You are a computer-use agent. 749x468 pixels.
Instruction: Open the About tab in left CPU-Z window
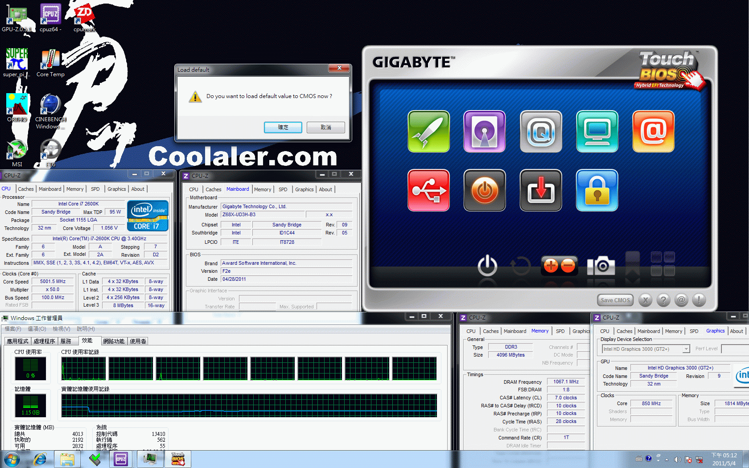(x=138, y=189)
